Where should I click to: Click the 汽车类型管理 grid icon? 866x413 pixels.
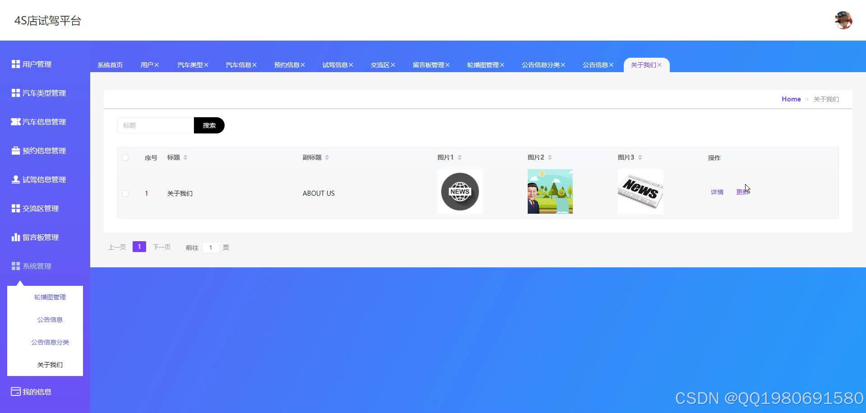click(16, 93)
